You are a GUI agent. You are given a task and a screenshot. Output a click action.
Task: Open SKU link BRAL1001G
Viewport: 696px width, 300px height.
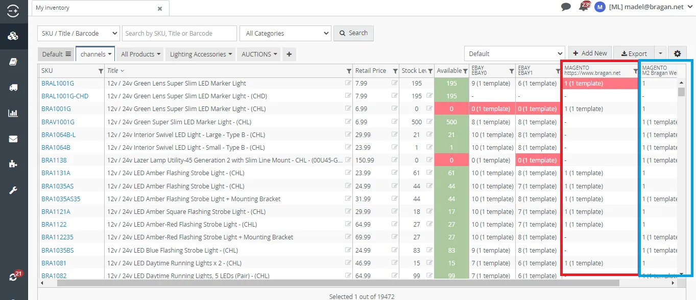click(58, 83)
